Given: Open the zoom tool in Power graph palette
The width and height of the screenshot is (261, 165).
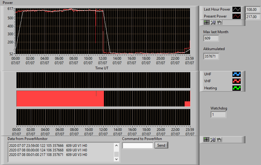Looking at the screenshot, I should tap(213, 22).
